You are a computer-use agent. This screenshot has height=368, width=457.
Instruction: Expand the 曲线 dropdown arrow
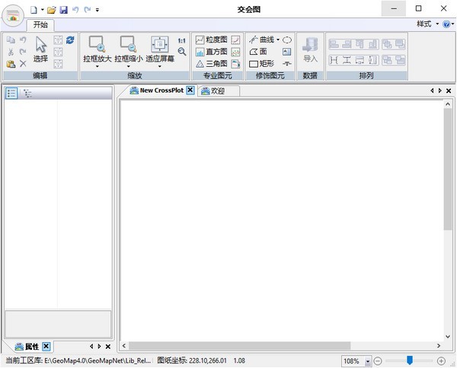(x=278, y=40)
